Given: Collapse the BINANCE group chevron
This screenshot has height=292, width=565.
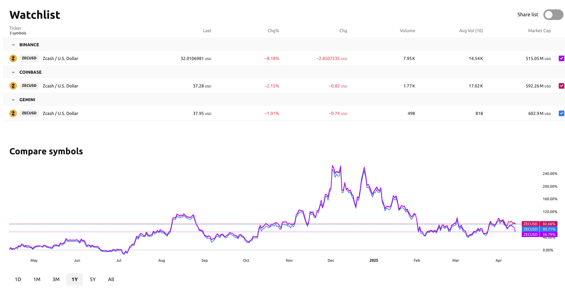Looking at the screenshot, I should (x=13, y=45).
